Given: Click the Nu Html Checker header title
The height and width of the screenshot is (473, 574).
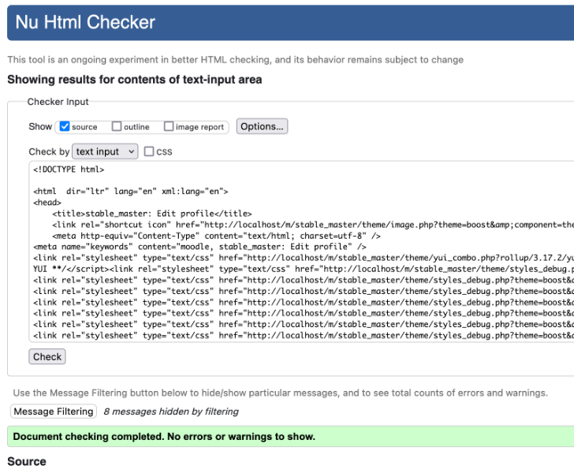Looking at the screenshot, I should coord(85,22).
